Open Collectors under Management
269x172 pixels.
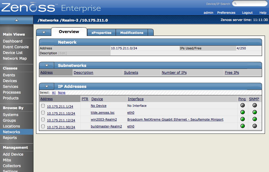click(12, 166)
